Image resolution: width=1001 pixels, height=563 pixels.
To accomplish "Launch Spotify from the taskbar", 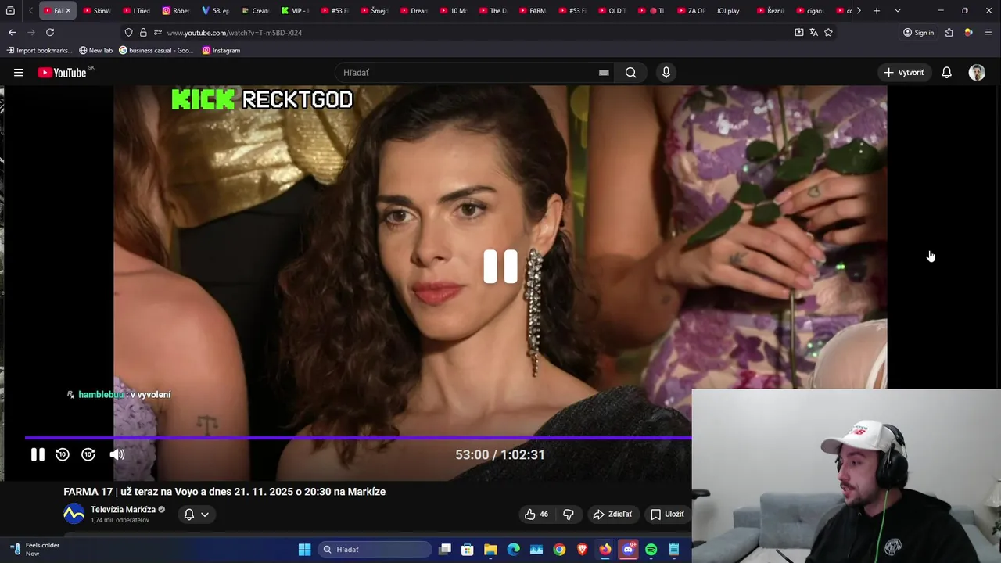I will [651, 550].
